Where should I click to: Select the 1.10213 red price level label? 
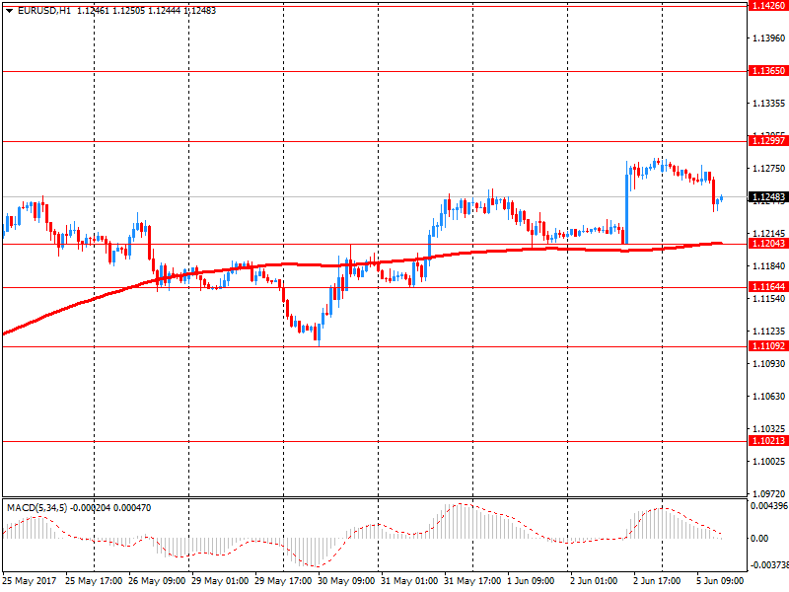click(x=768, y=441)
